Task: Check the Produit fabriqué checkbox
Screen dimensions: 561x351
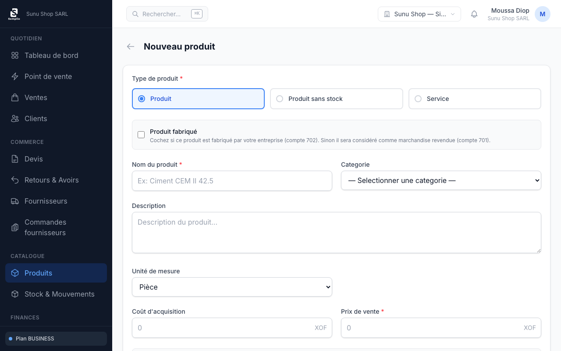Action: pyautogui.click(x=141, y=135)
